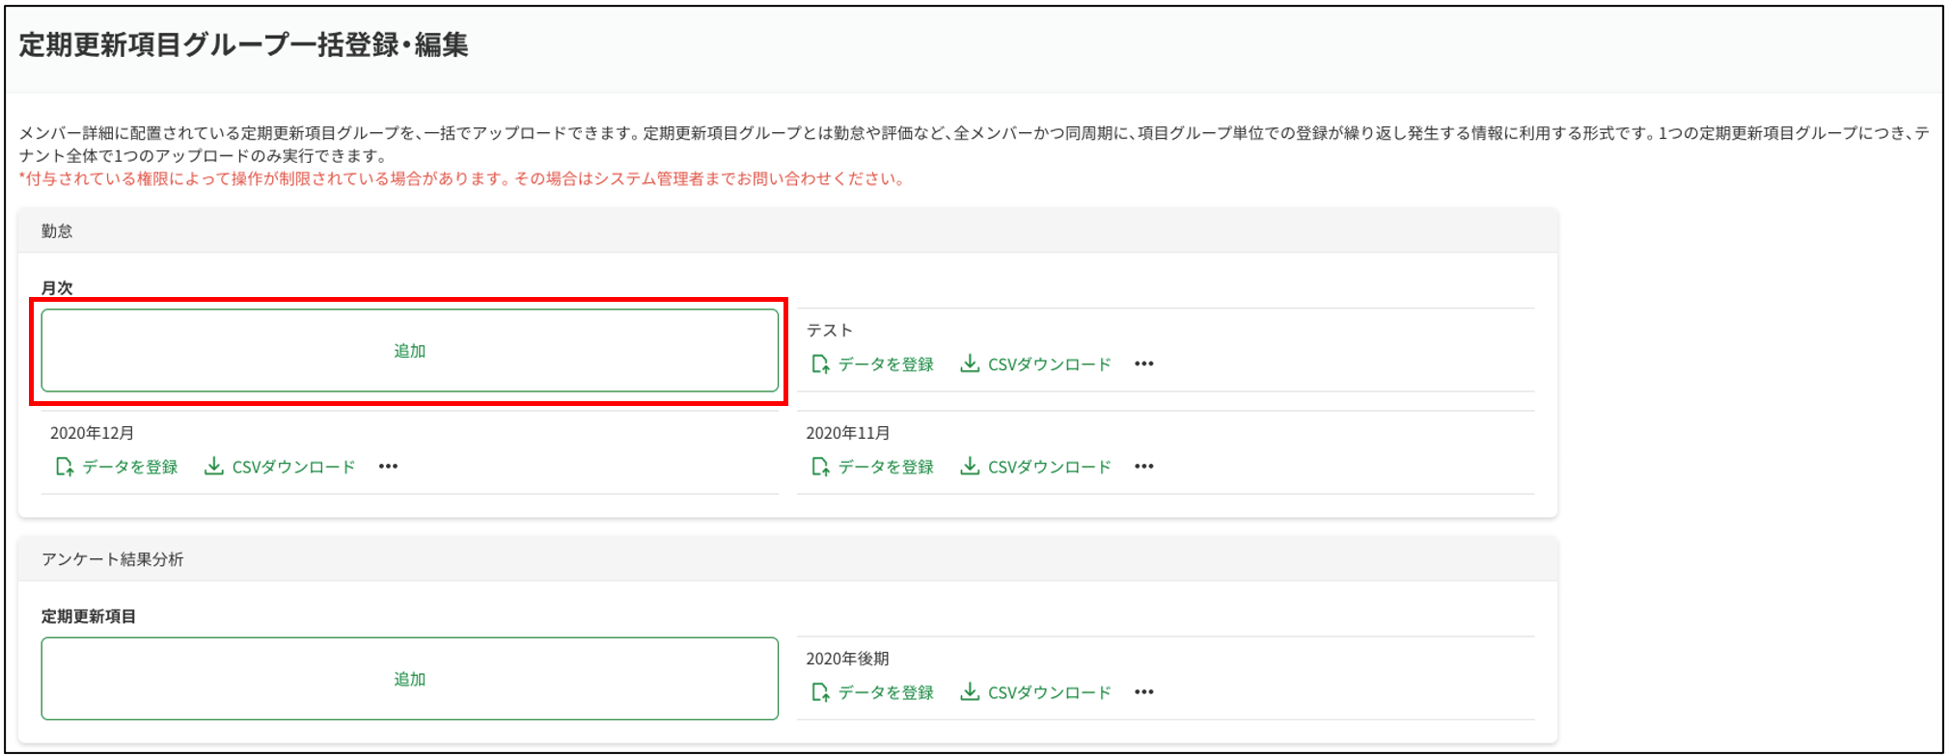This screenshot has width=1951, height=756.
Task: Open the three-dot menu for 2020年後期
Action: tap(1144, 692)
